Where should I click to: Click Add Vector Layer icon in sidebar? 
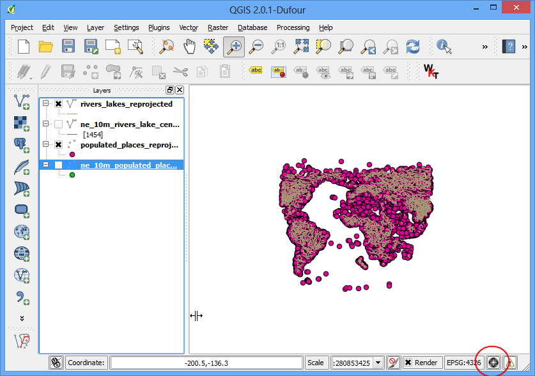(22, 102)
